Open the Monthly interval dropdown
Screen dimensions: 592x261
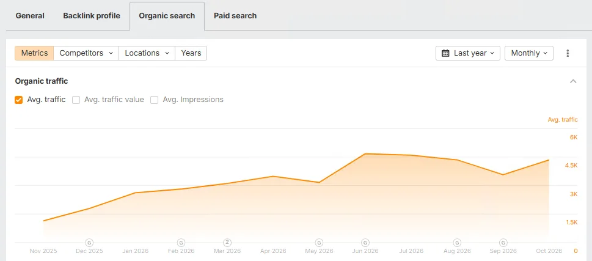[x=529, y=53]
